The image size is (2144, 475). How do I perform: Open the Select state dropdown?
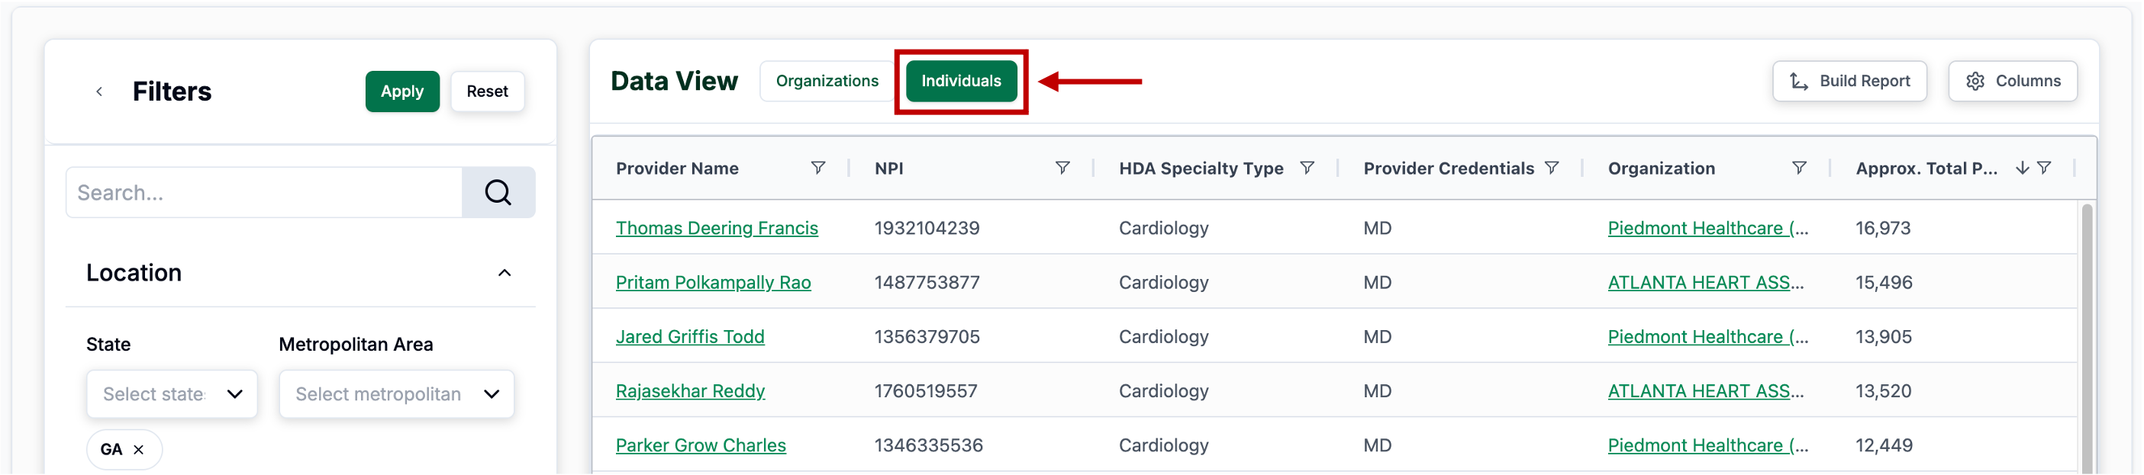172,393
